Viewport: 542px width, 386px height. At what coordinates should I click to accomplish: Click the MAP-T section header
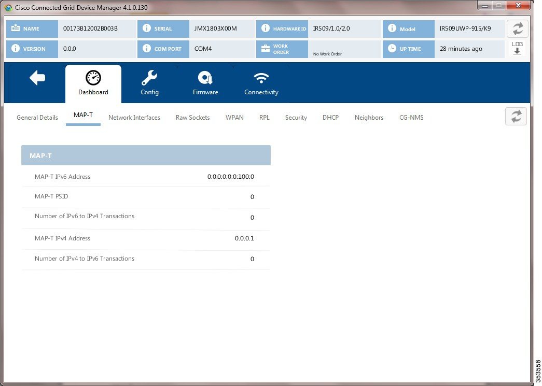146,155
